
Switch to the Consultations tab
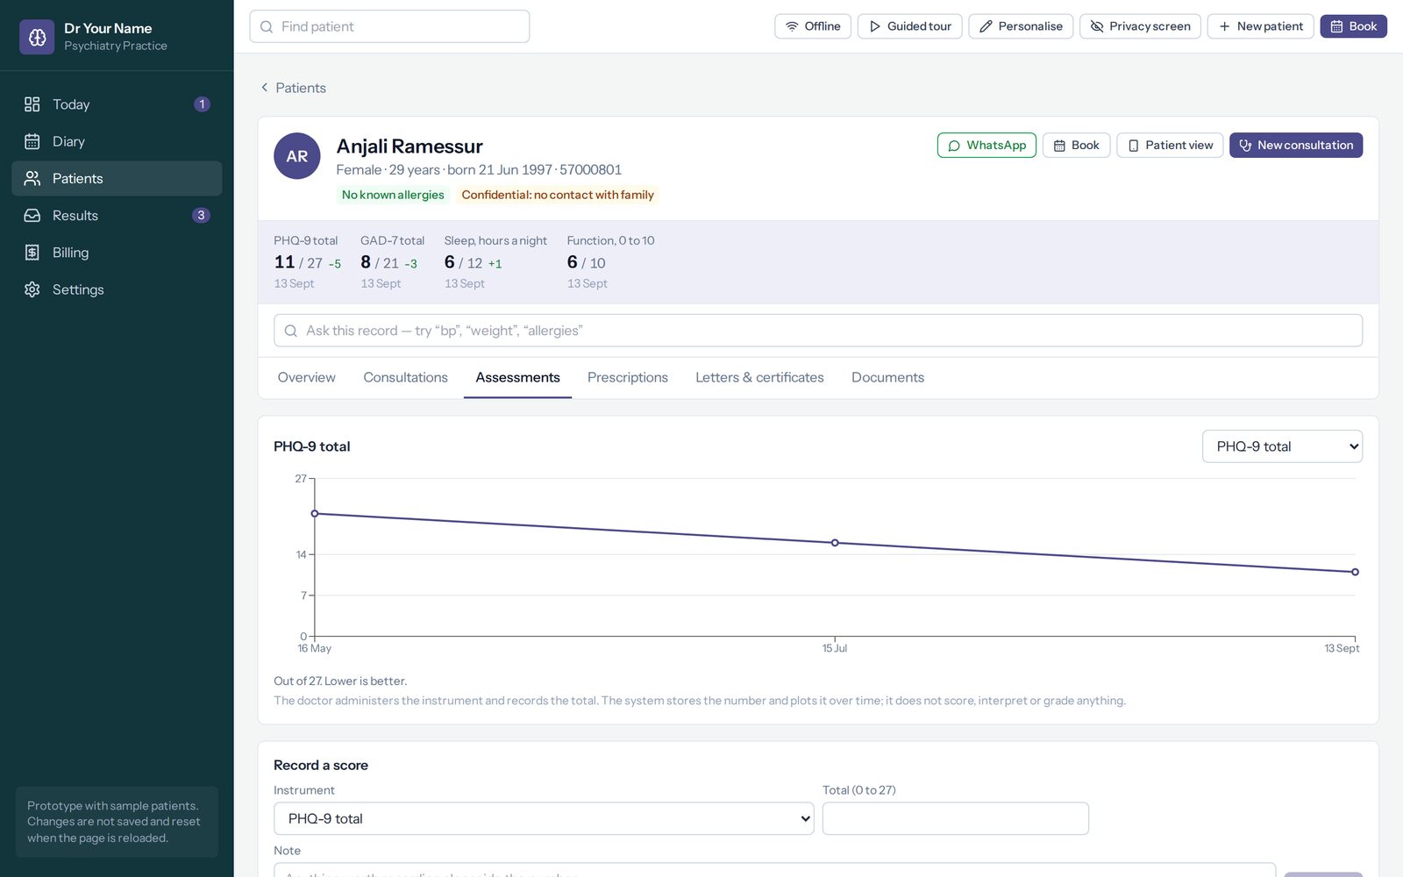[x=406, y=377]
